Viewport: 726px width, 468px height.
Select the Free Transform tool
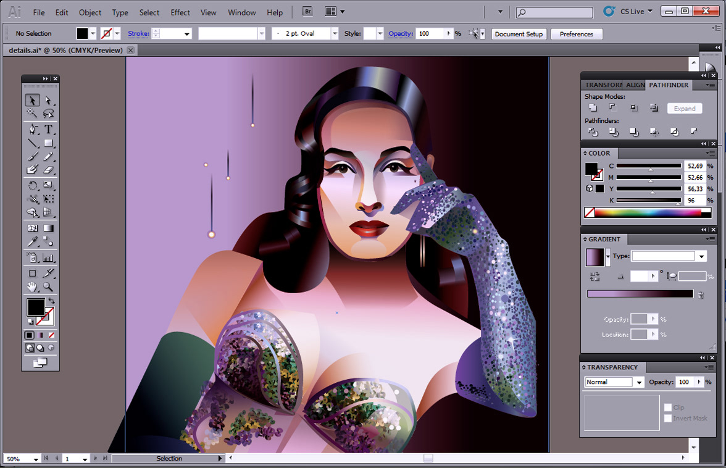48,199
